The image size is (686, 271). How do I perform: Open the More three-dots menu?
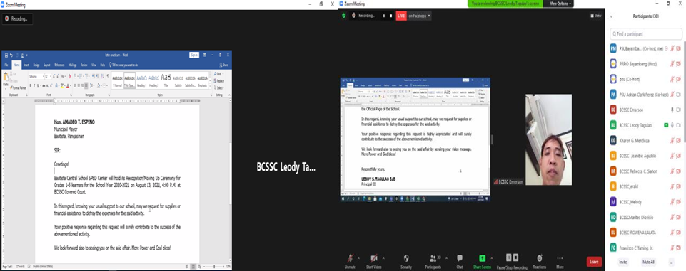(560, 258)
